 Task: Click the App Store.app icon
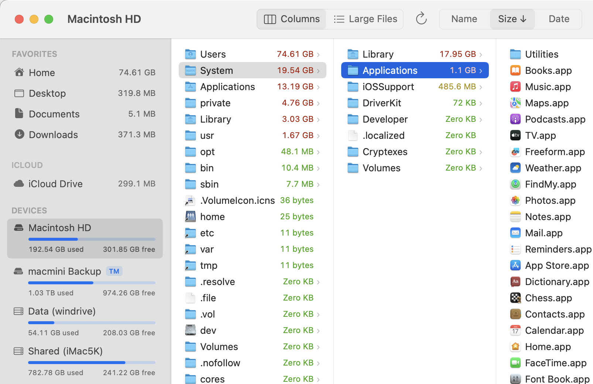(515, 265)
